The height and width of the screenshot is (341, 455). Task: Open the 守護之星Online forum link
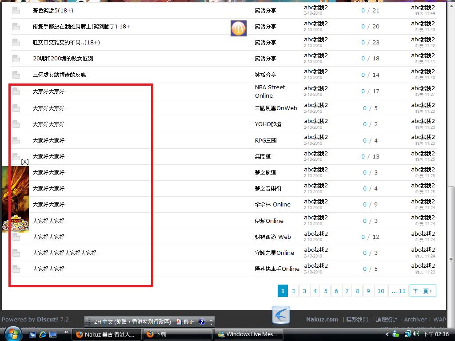click(274, 253)
